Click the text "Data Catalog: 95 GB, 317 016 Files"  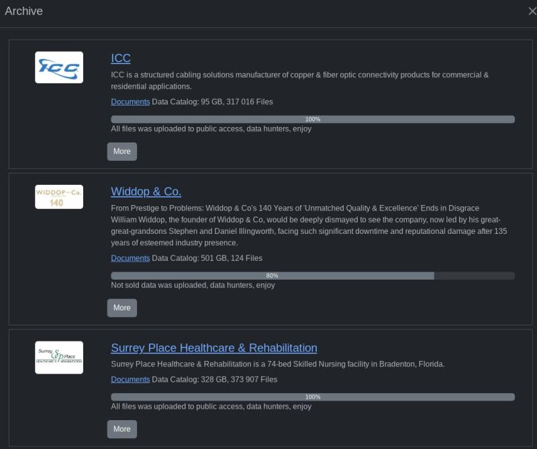212,102
